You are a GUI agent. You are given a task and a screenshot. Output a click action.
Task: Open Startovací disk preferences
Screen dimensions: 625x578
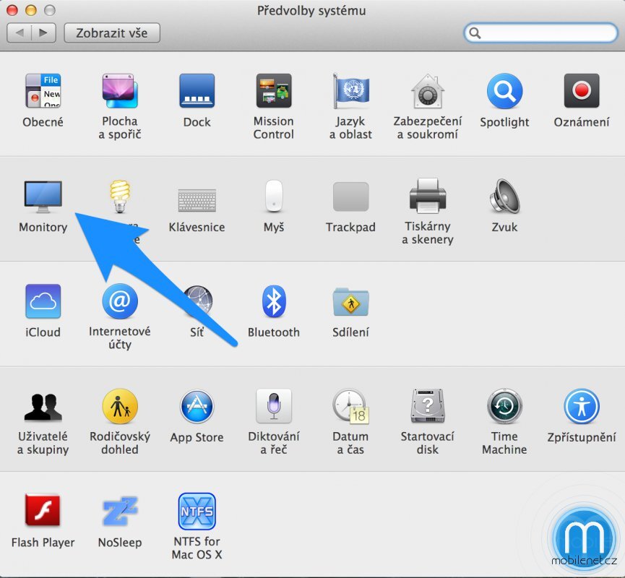427,407
